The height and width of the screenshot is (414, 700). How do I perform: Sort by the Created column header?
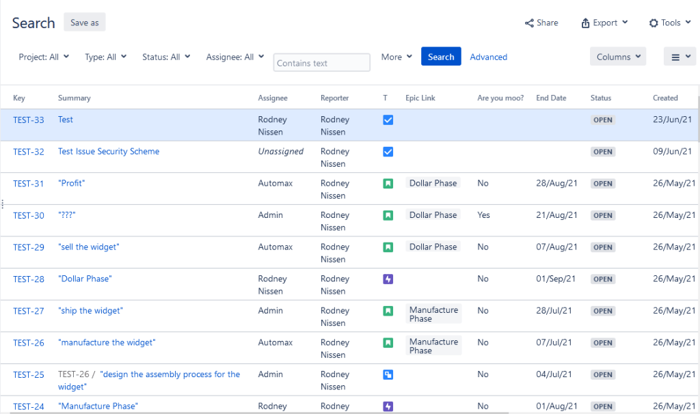(664, 98)
